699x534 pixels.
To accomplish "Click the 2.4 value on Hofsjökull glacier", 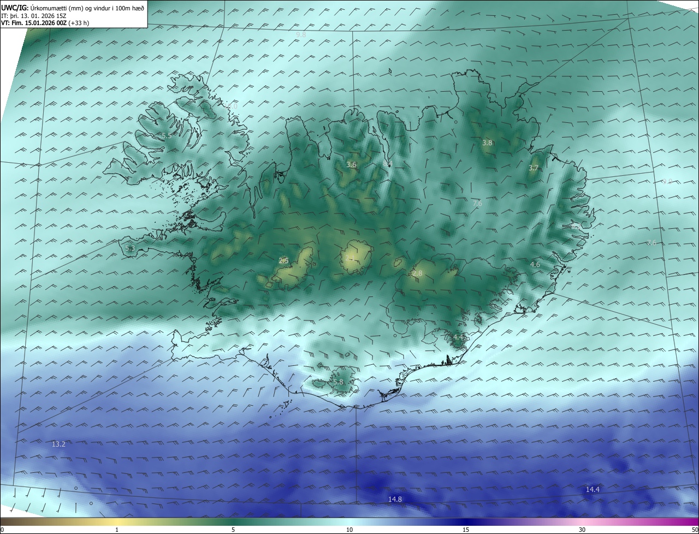I will [351, 259].
